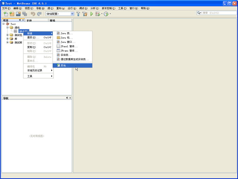Choose 通过数据库生成实体类 in submenu
This screenshot has height=179, width=238.
click(x=73, y=59)
